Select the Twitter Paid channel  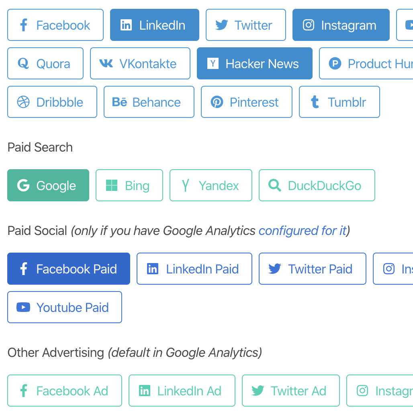tap(312, 269)
